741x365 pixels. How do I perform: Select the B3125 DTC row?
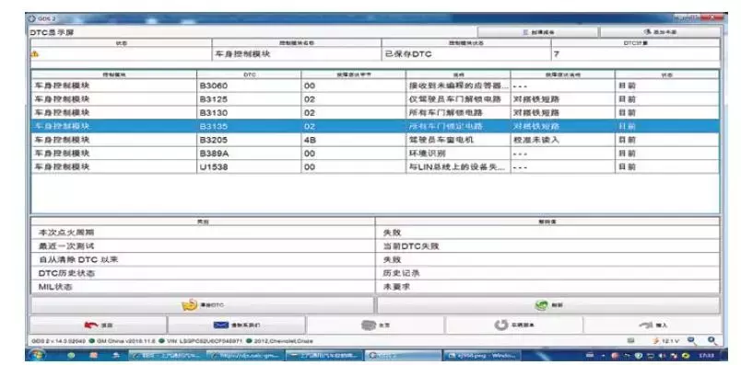pos(375,99)
